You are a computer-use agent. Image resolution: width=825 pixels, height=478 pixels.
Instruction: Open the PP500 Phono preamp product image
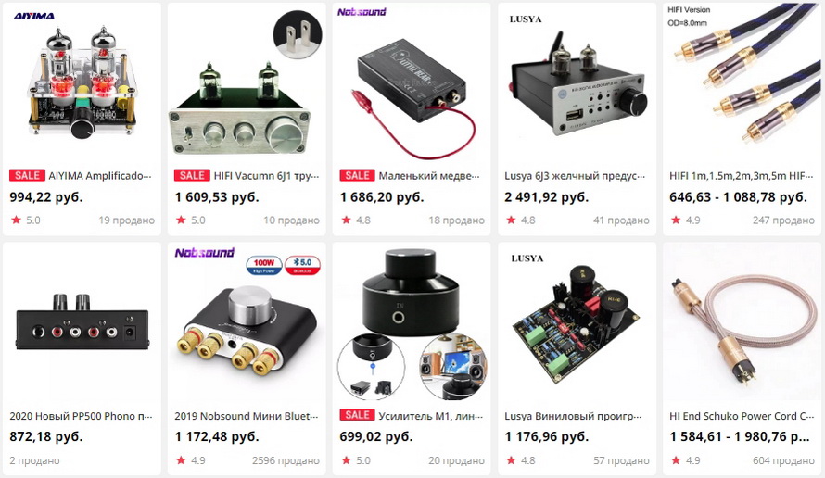[x=82, y=323]
